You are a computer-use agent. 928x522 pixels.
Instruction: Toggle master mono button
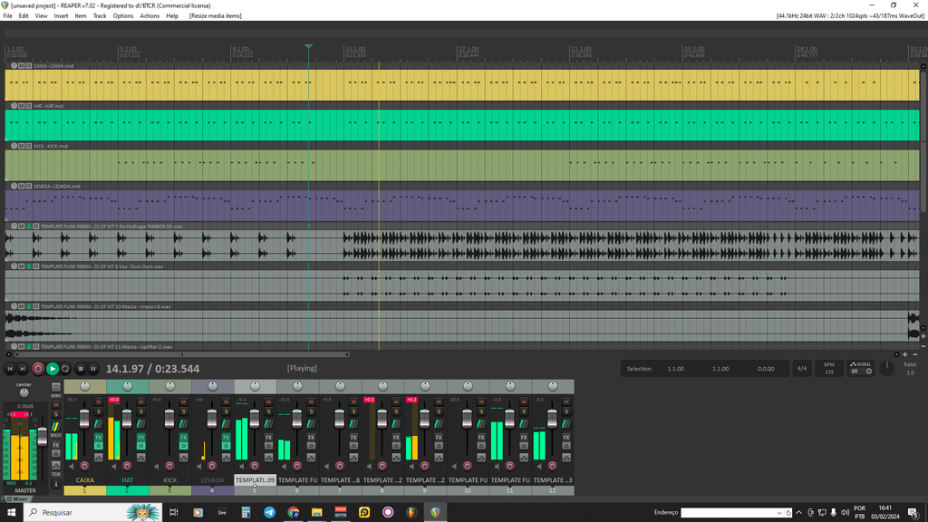55,387
